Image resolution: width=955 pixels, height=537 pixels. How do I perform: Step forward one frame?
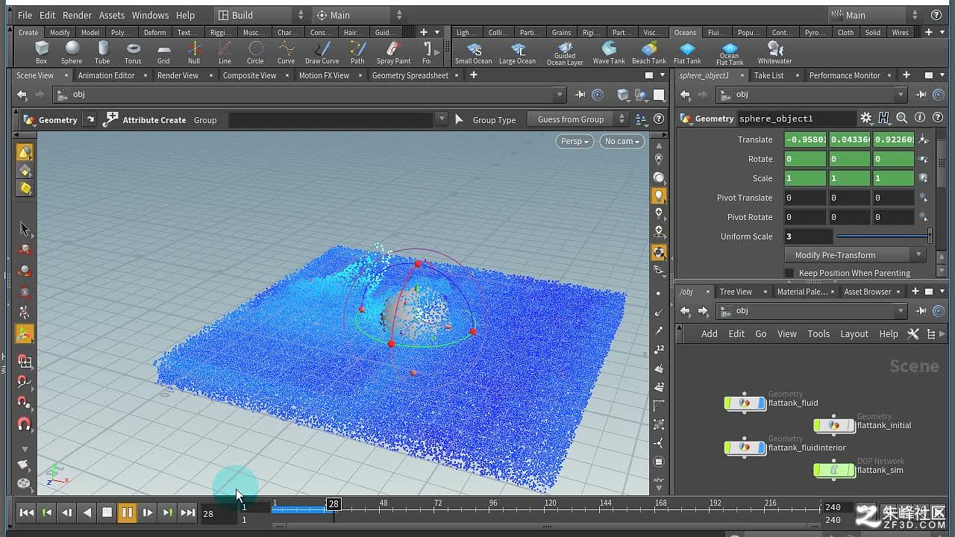[x=147, y=512]
